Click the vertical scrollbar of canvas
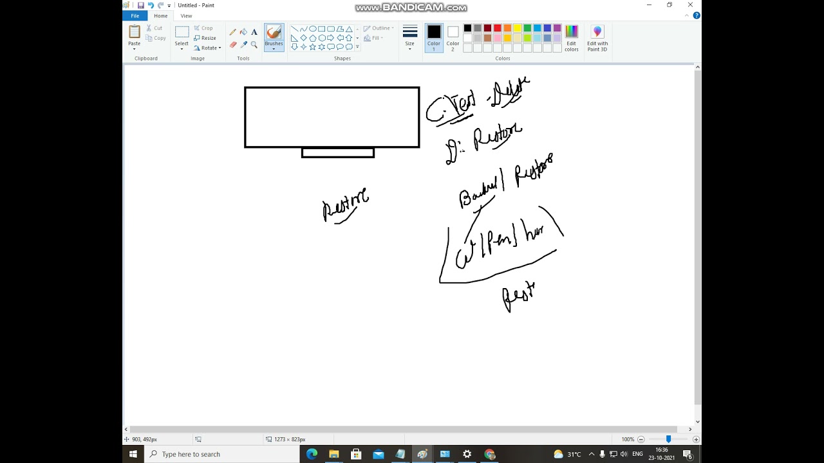The width and height of the screenshot is (824, 463). [698, 238]
